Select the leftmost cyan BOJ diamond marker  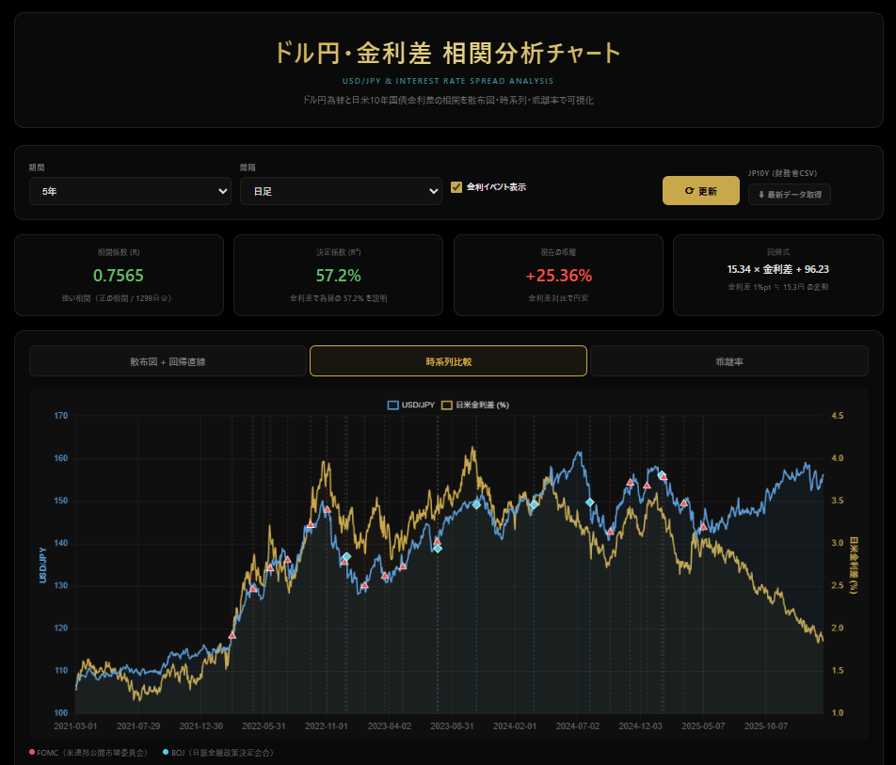click(x=346, y=557)
